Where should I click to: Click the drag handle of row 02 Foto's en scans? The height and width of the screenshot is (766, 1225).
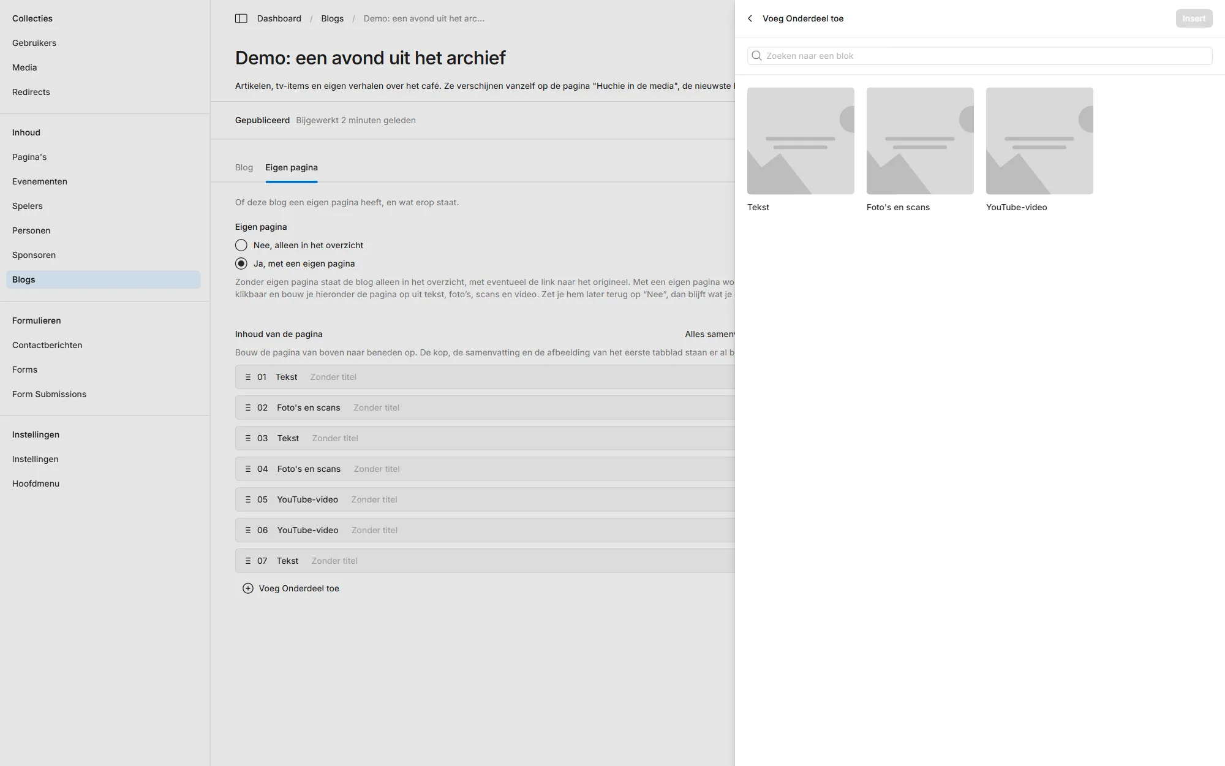(x=248, y=408)
